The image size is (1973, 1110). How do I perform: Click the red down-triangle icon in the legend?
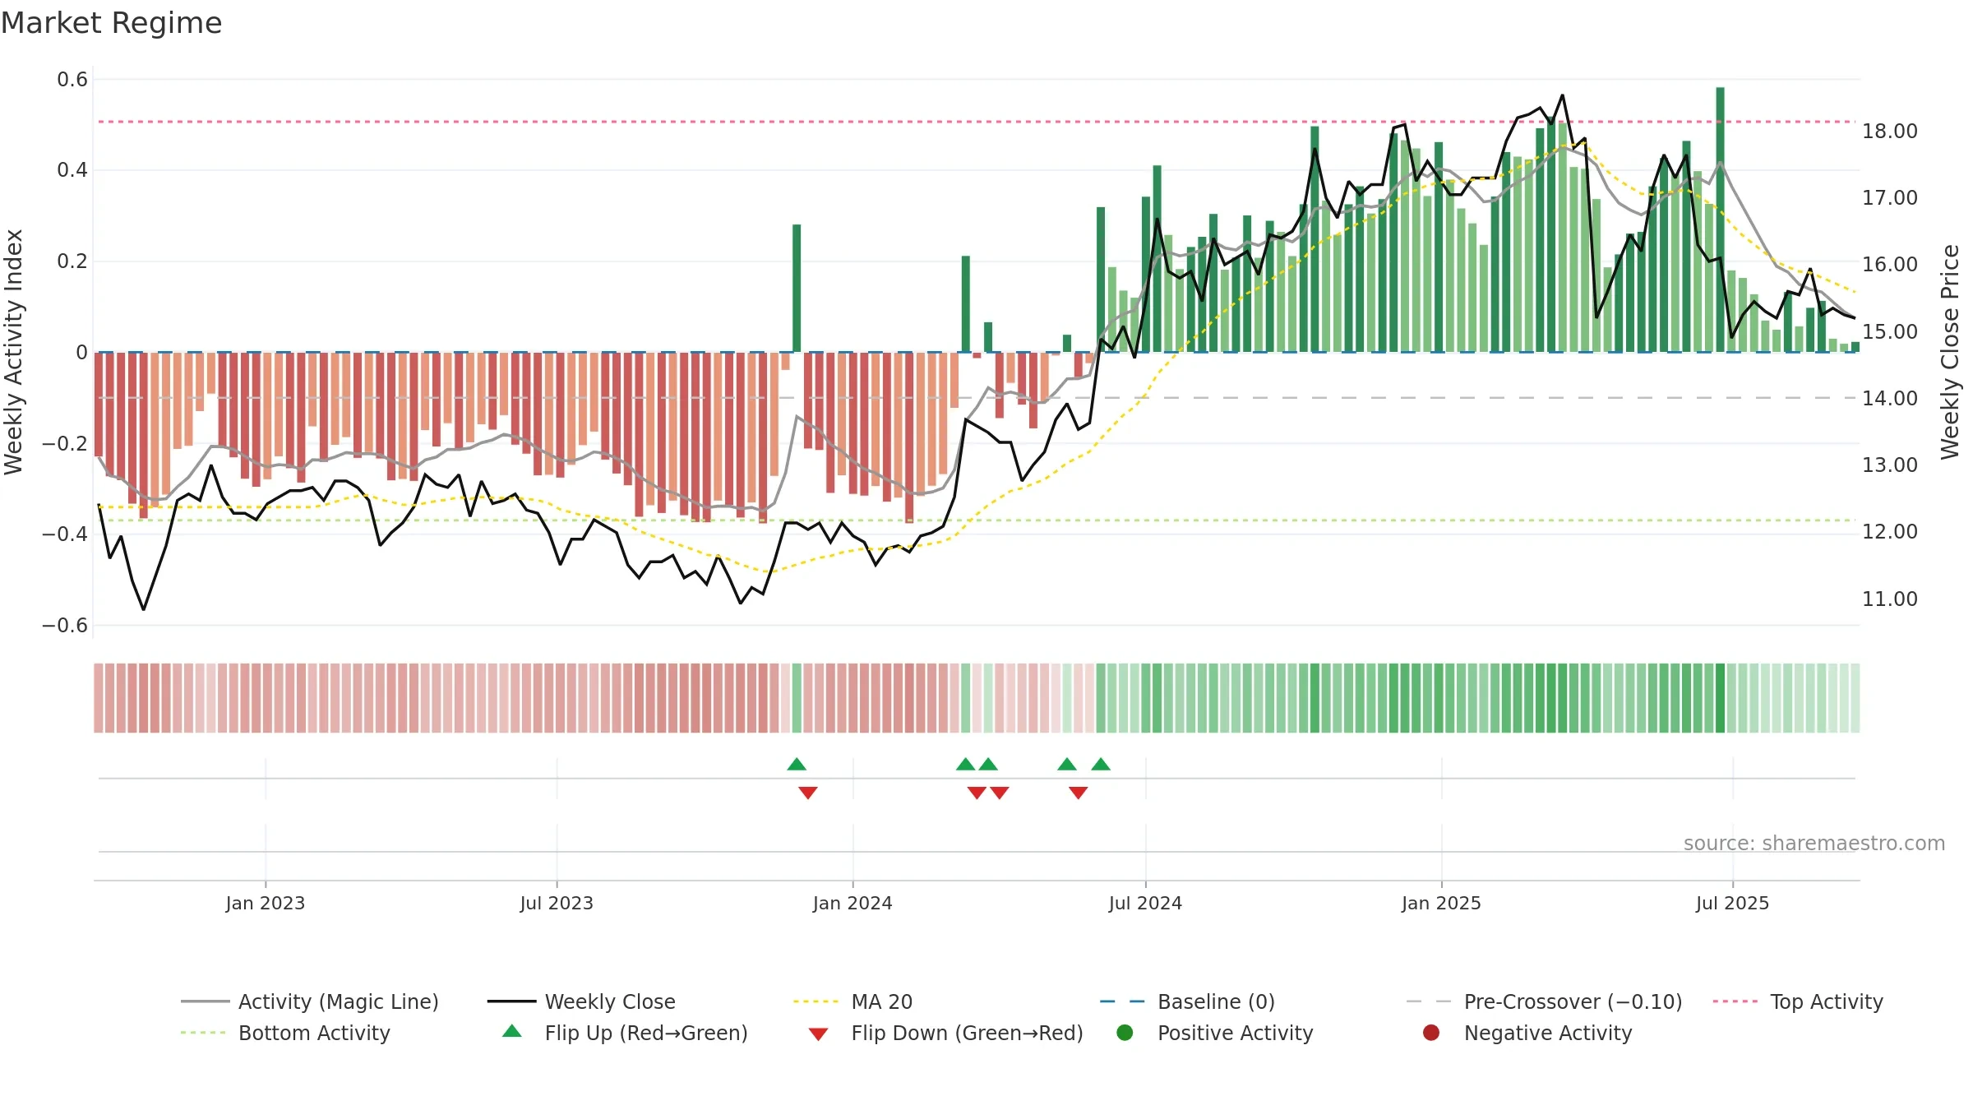click(818, 1034)
